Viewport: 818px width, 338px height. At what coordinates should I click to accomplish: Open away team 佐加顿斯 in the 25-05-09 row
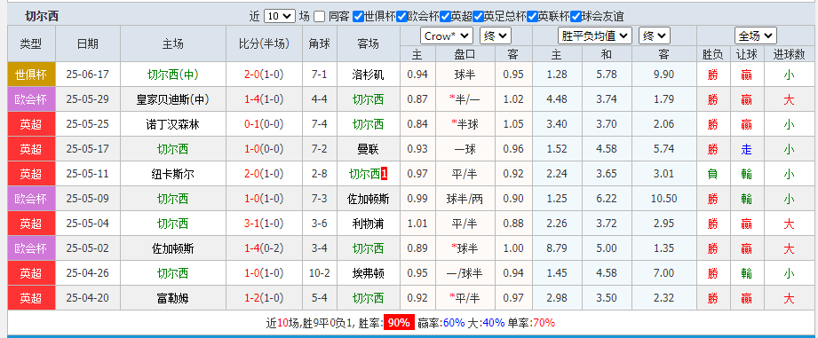(368, 199)
